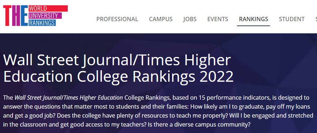Screen dimensions: 317x133
Task: Click the underline beneath RANKINGS tab
Action: 254,26
